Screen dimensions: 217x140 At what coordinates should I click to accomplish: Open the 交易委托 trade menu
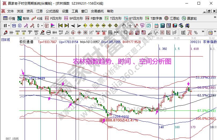point(97,11)
